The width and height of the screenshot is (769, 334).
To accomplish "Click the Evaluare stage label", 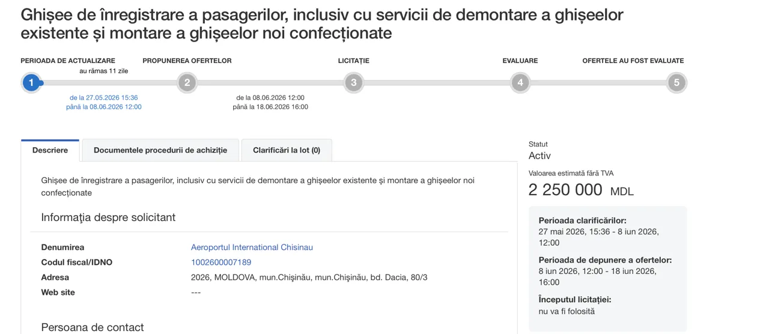I will pos(520,61).
